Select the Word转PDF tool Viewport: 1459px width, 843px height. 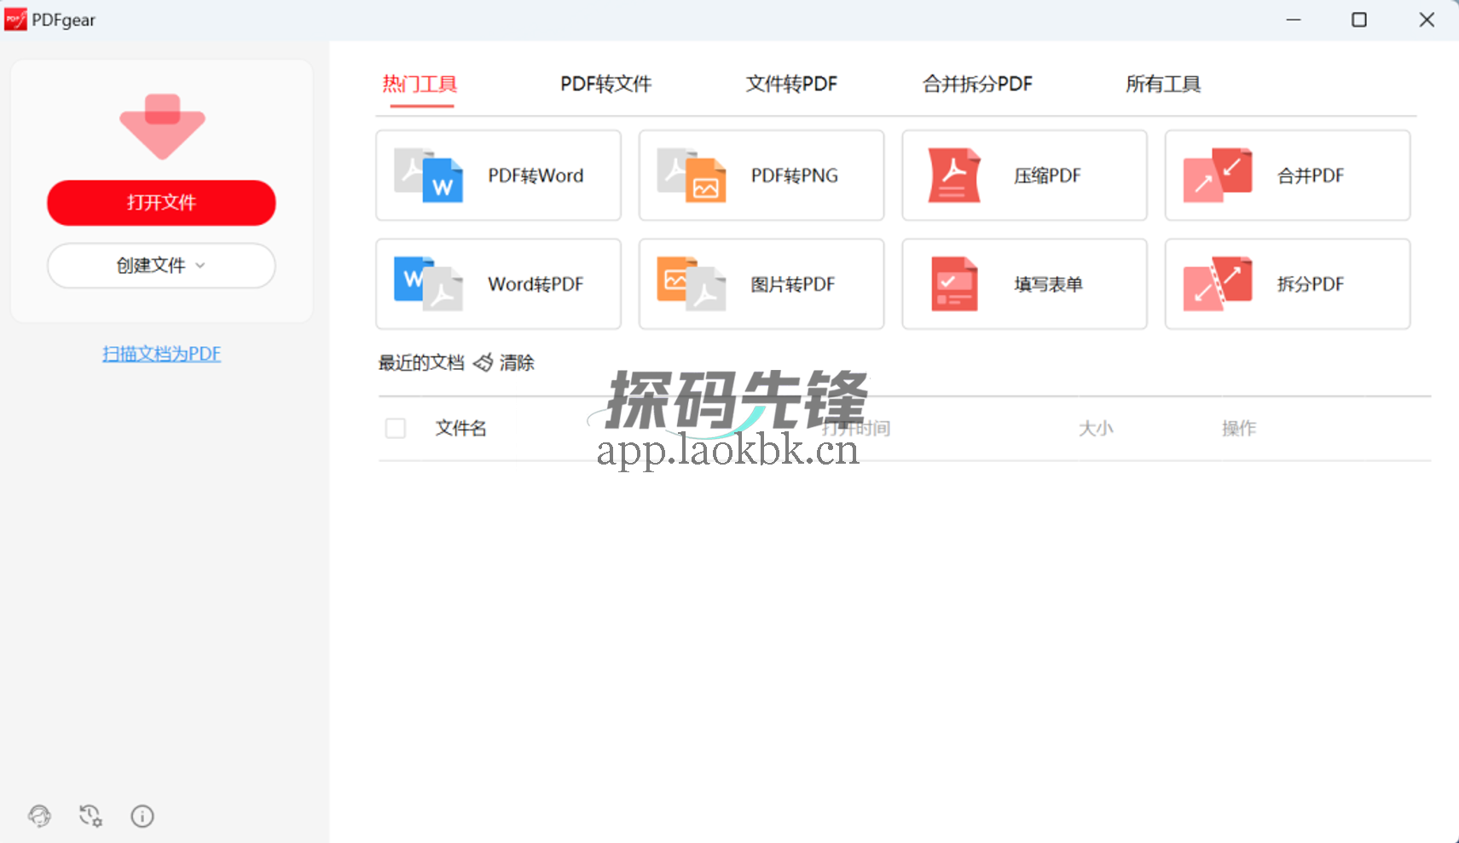tap(498, 284)
